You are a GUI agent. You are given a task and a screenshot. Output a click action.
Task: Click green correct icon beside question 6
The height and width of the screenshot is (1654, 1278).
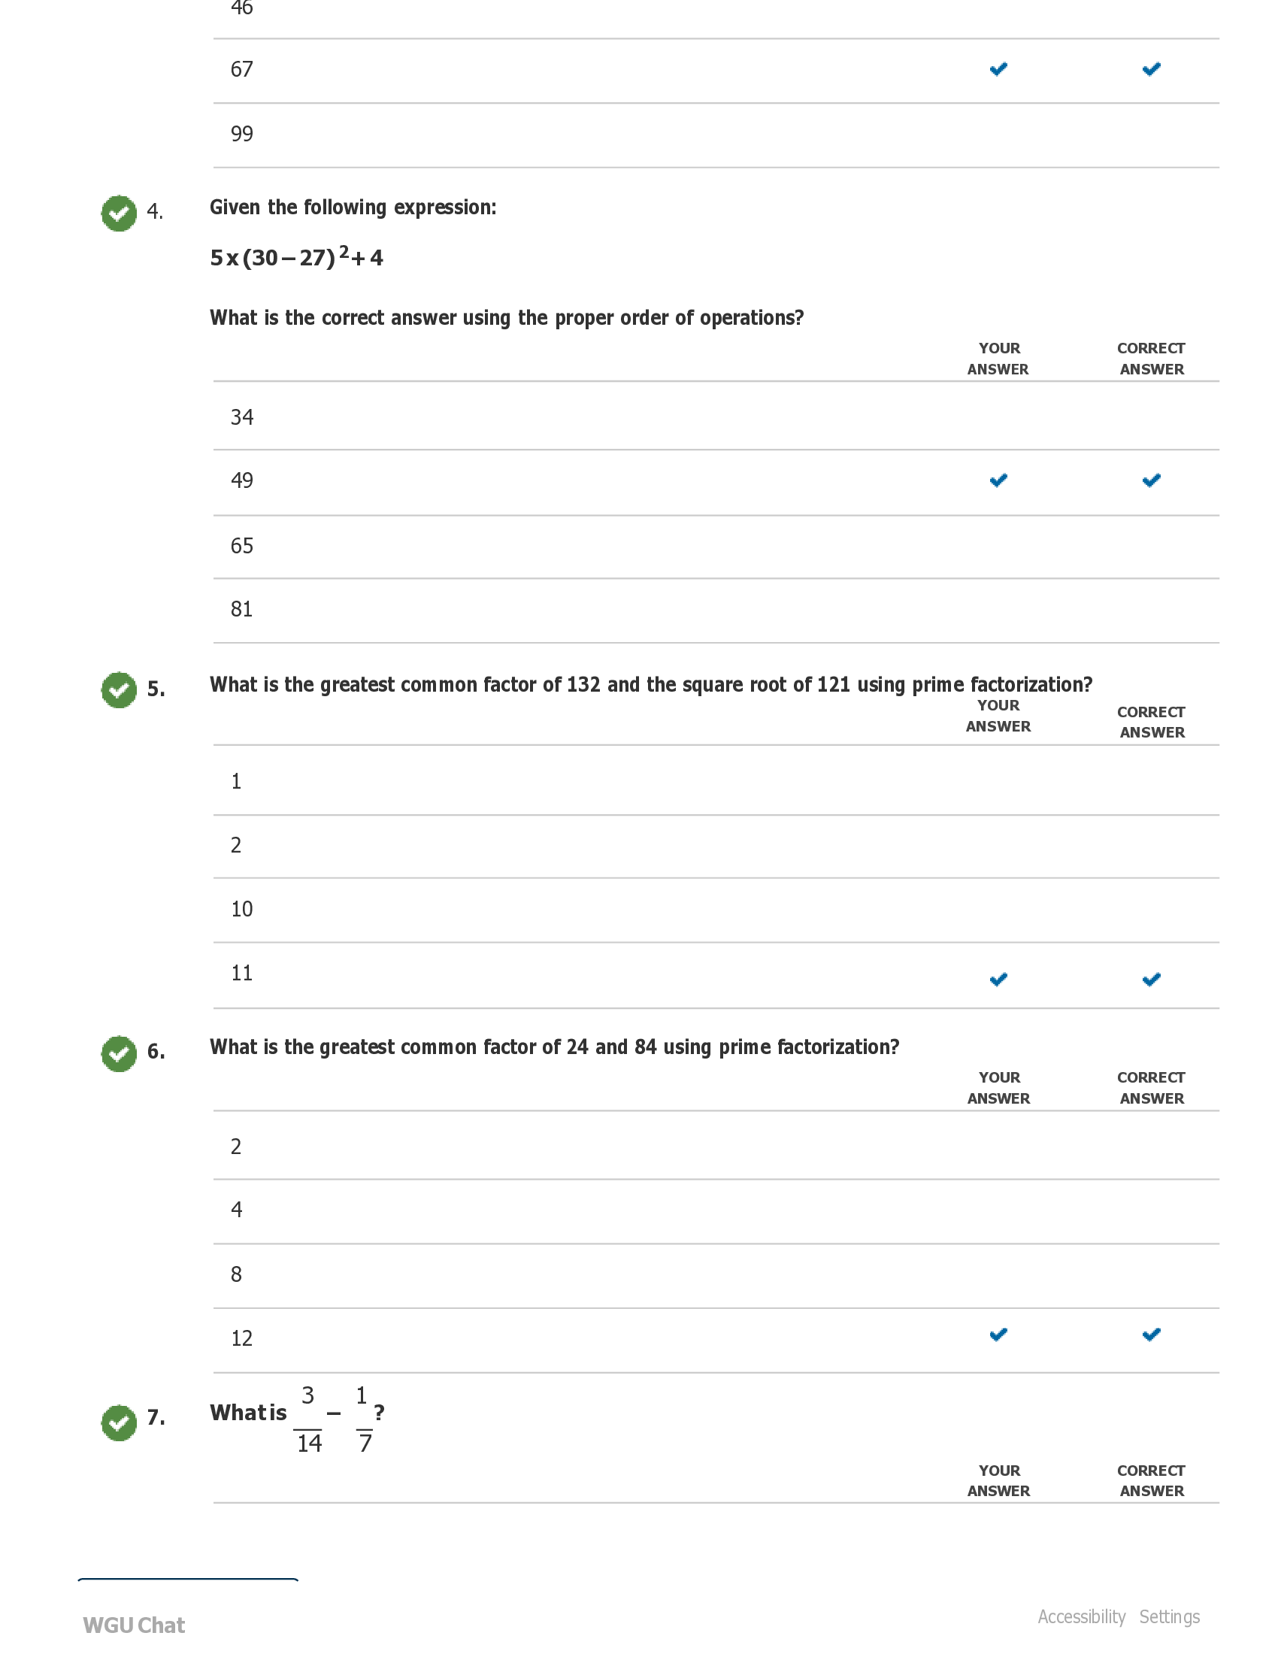[119, 1053]
